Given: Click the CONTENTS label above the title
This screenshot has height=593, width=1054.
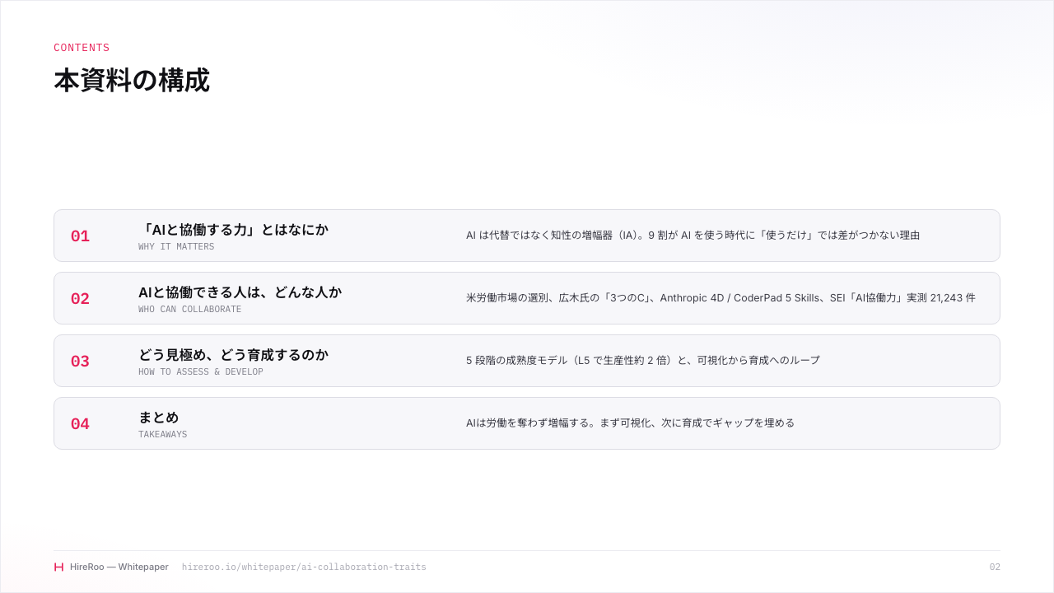Looking at the screenshot, I should point(82,48).
